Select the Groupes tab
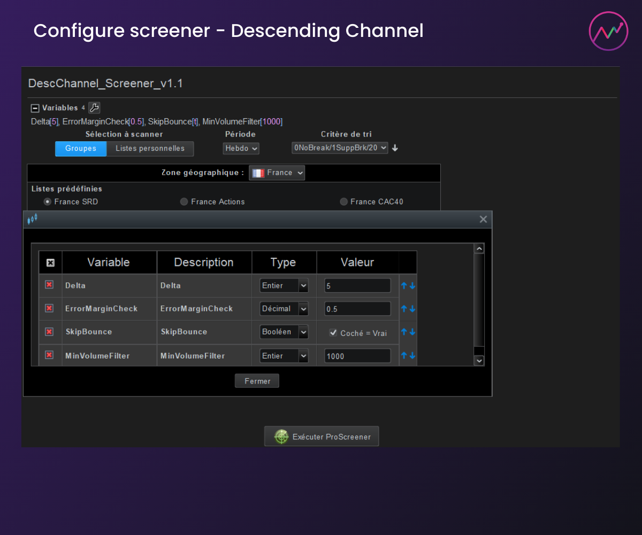Screen dimensions: 642x535 [81, 148]
